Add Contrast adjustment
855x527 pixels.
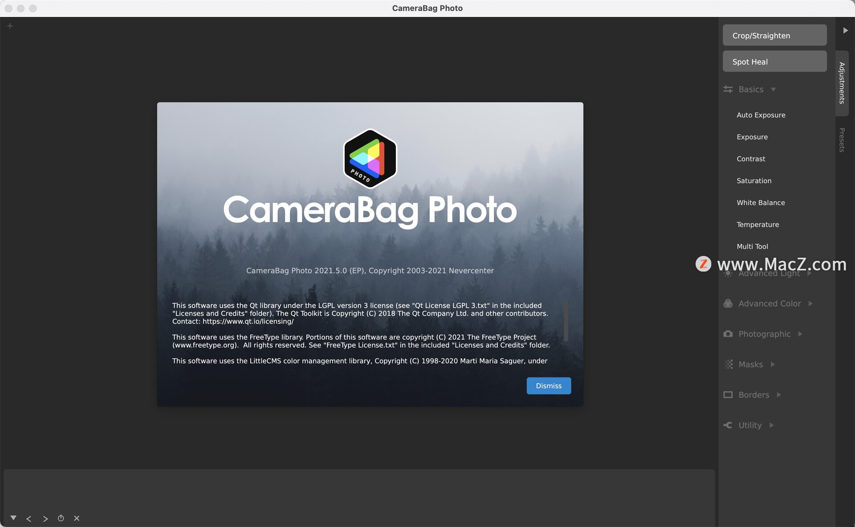(751, 158)
